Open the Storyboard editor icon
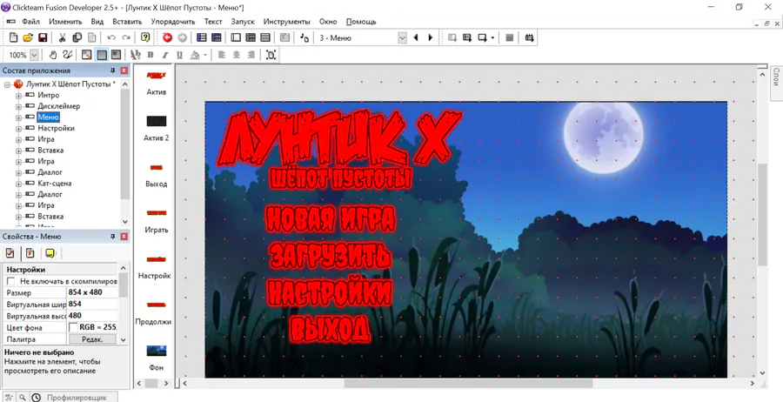This screenshot has height=402, width=783. 202,37
